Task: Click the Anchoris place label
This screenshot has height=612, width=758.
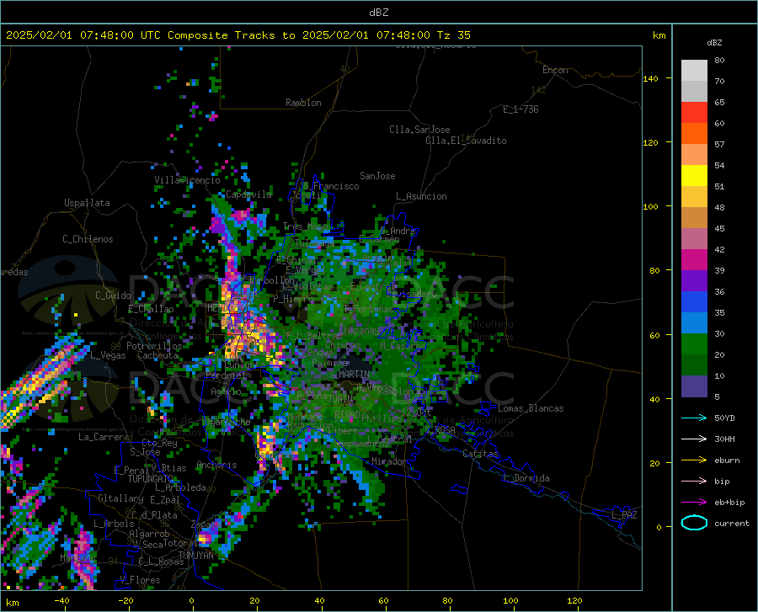Action: coord(216,465)
